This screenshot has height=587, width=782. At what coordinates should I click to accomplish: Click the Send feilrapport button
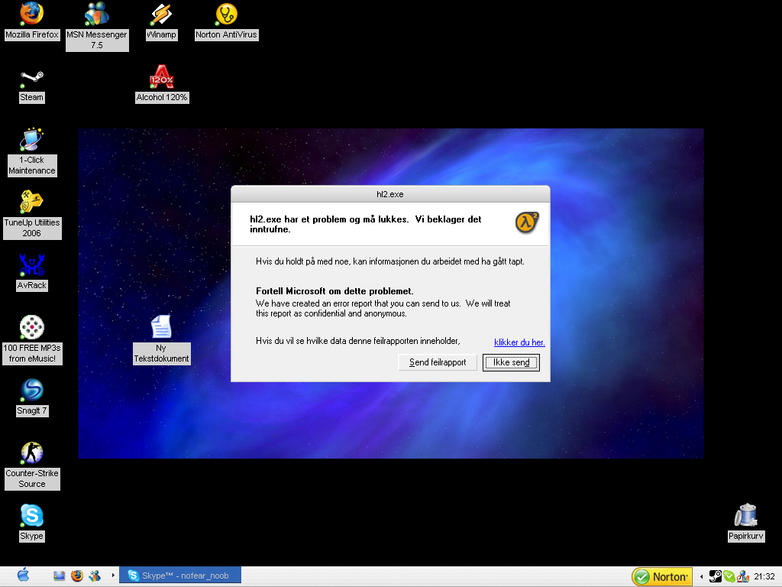[438, 362]
